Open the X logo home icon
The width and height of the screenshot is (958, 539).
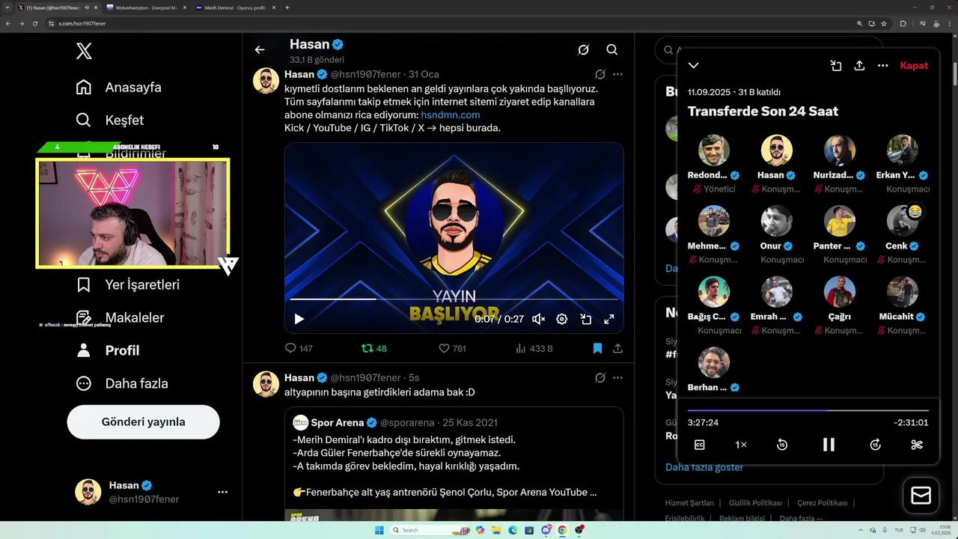[x=84, y=51]
